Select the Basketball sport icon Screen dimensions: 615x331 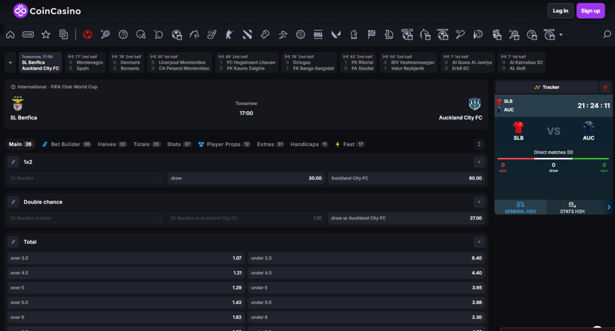pos(123,34)
